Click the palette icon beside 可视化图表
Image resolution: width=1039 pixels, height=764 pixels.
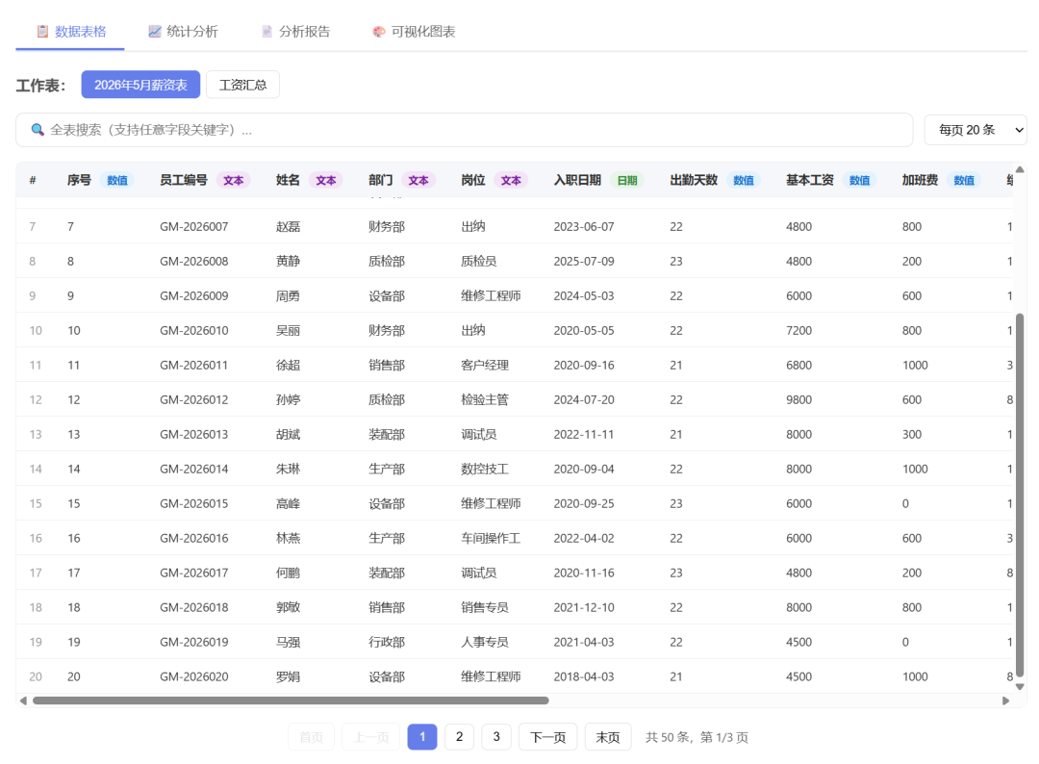(378, 31)
